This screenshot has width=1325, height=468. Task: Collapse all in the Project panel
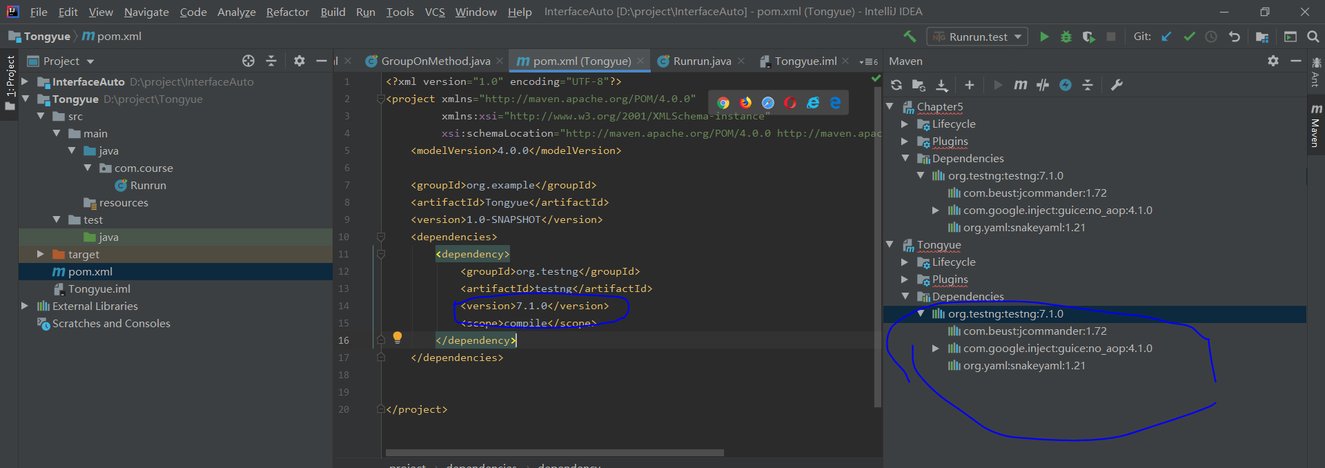point(271,61)
